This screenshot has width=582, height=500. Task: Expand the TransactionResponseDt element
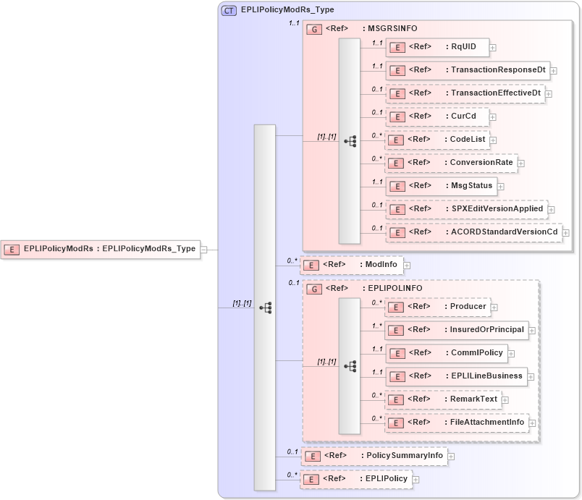tap(554, 70)
